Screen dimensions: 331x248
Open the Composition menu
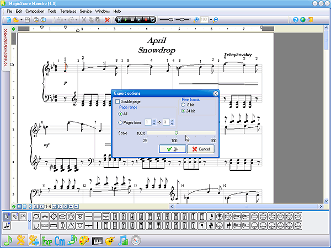[x=35, y=11]
